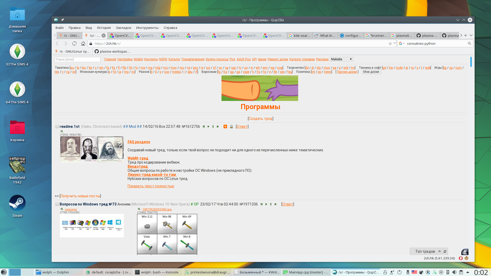Open the Makaba style dropdown

[x=342, y=59]
